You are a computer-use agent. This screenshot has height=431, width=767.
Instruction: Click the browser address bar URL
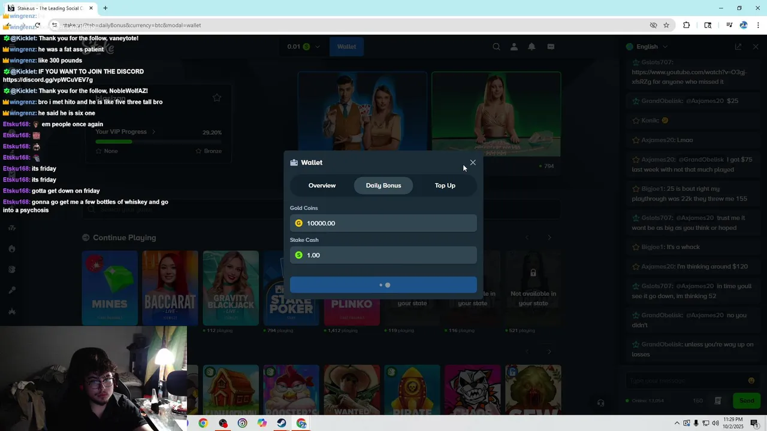[x=132, y=25]
